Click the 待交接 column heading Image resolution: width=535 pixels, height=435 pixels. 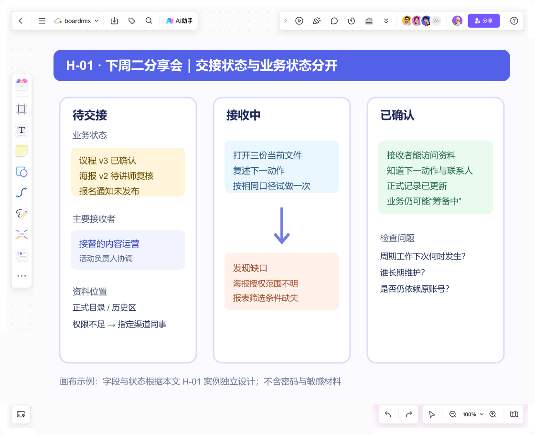click(x=90, y=115)
